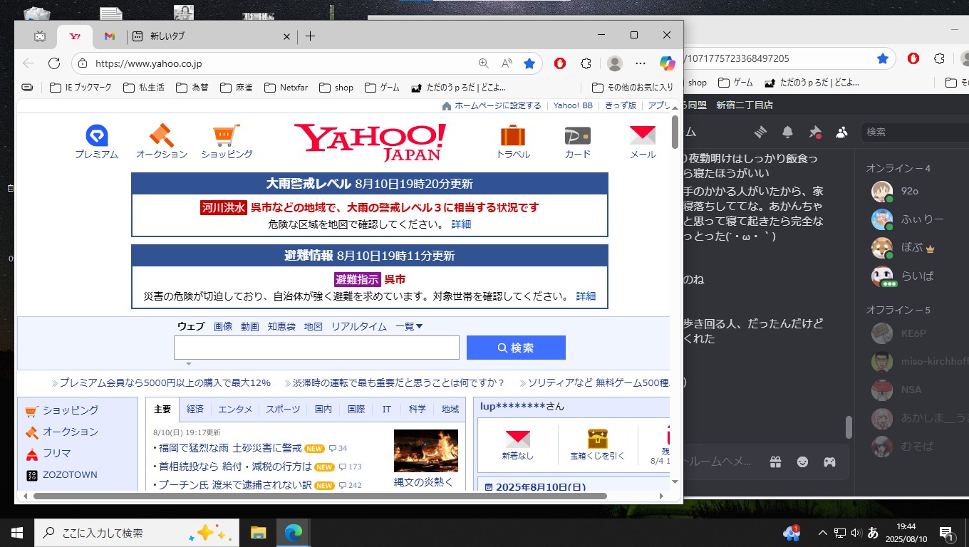Open Windows Start menu
This screenshot has width=969, height=547.
(x=17, y=533)
